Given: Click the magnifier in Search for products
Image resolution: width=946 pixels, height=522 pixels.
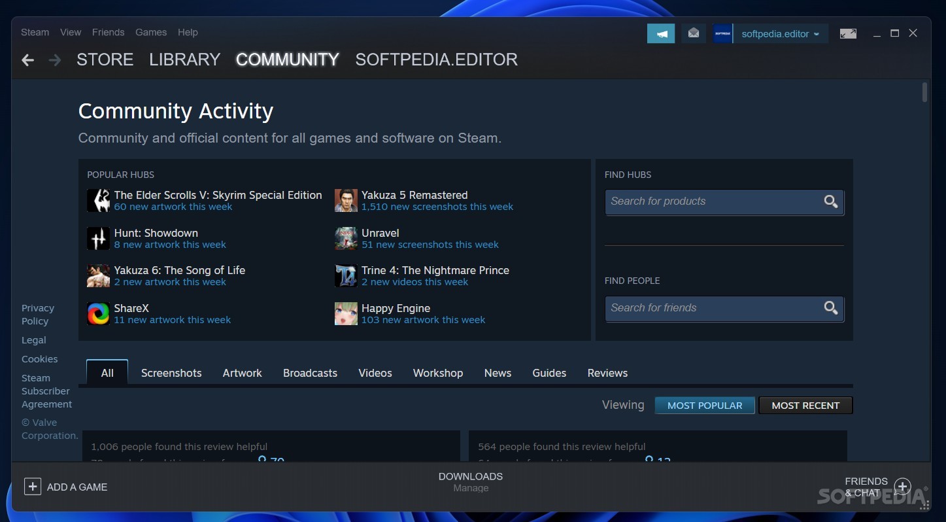Looking at the screenshot, I should [830, 201].
